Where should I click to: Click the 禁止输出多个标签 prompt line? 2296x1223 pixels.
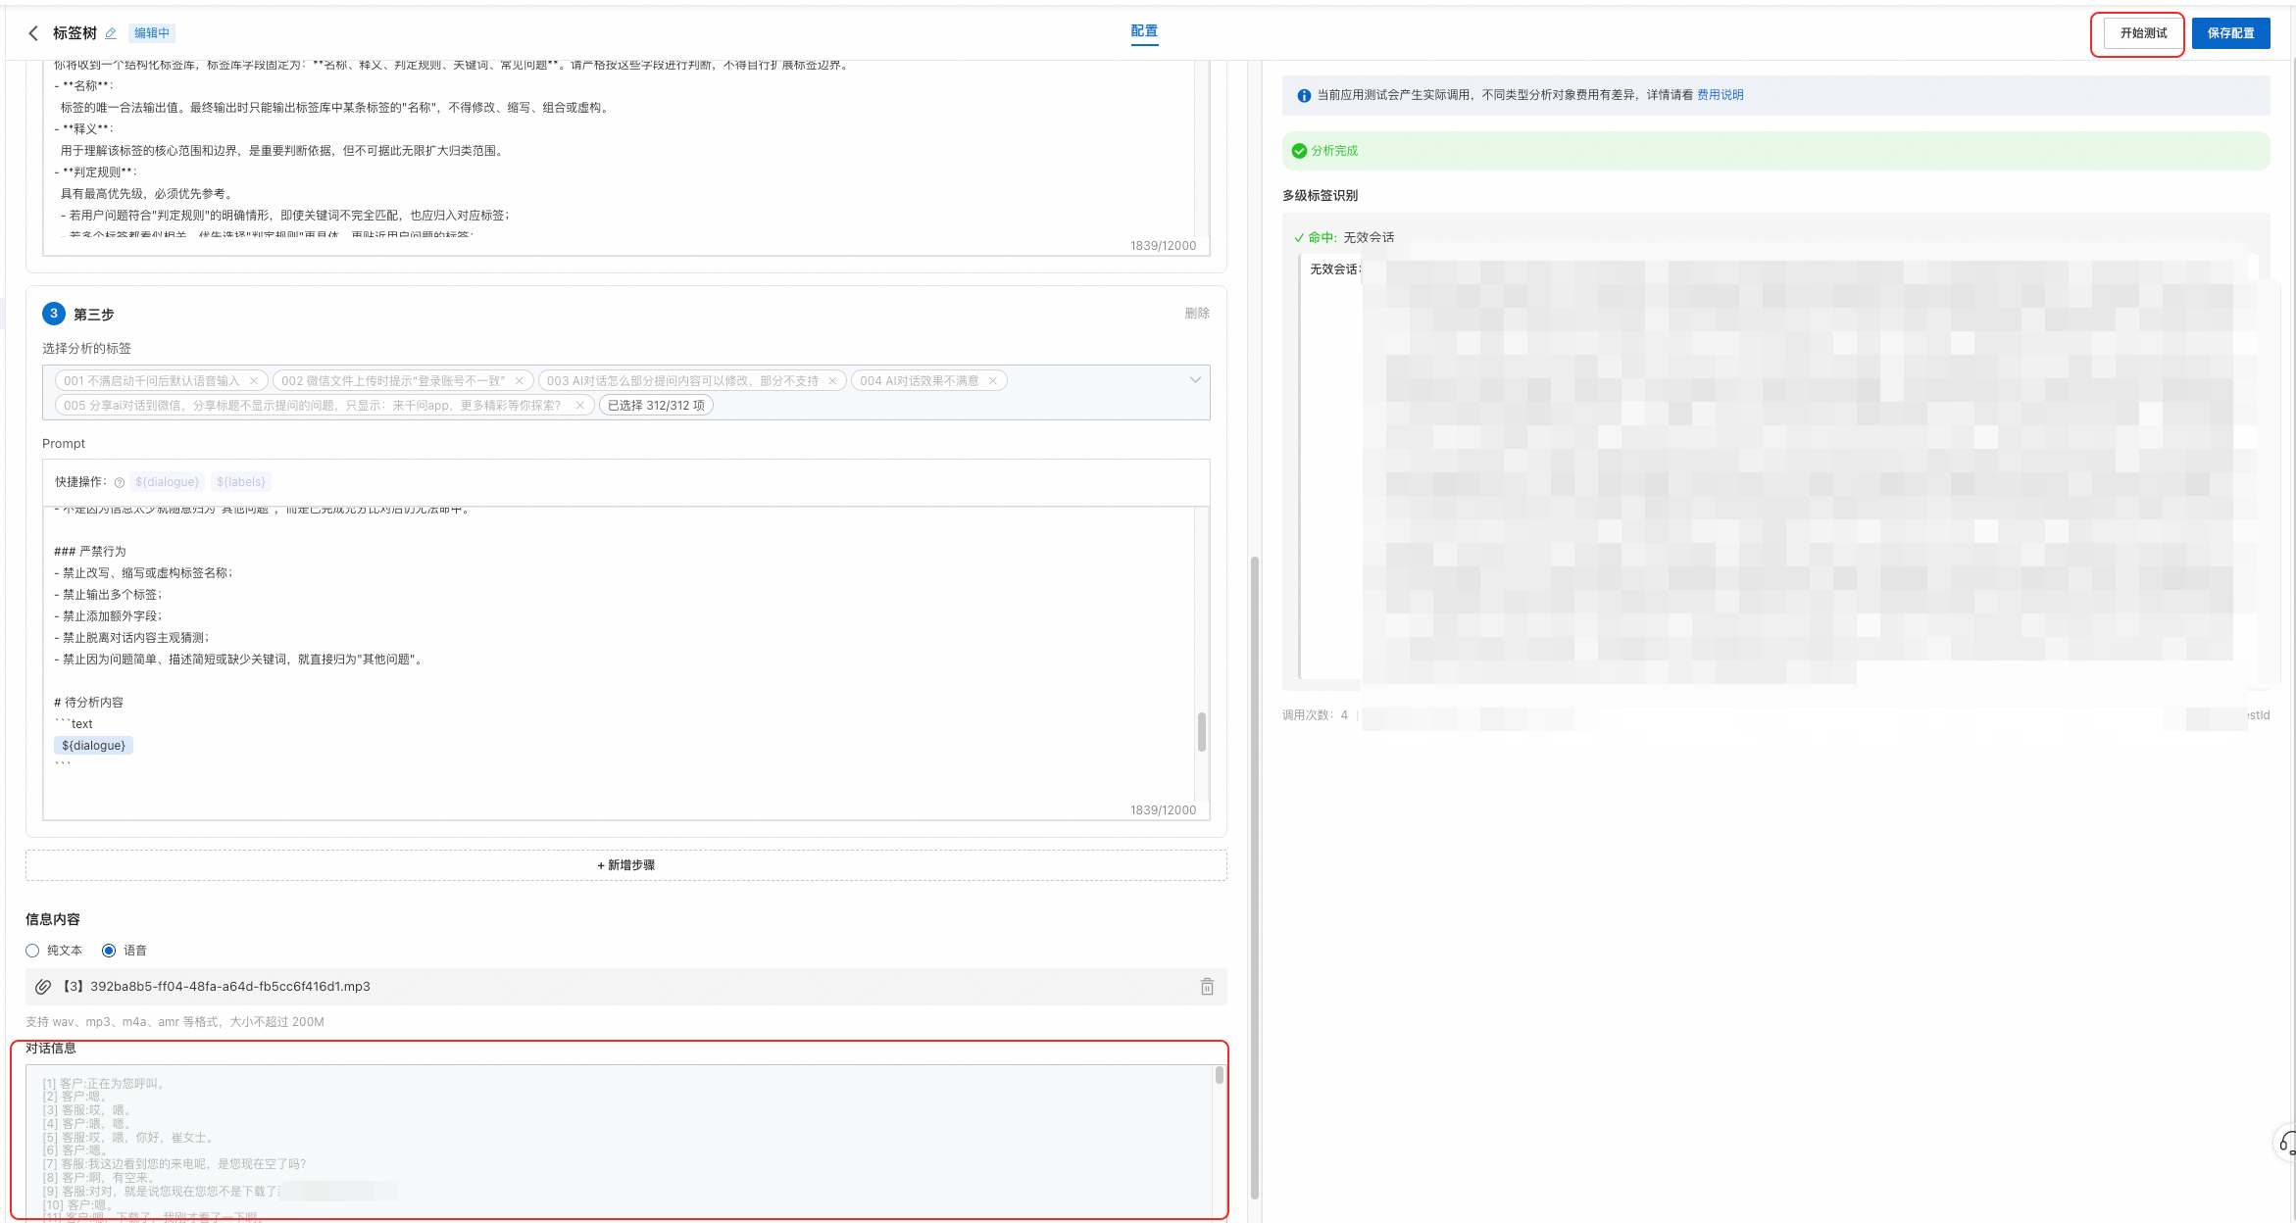(109, 595)
